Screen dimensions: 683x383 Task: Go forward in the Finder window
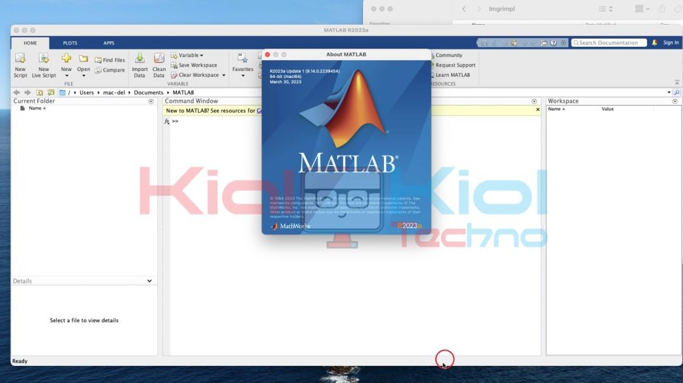(479, 9)
